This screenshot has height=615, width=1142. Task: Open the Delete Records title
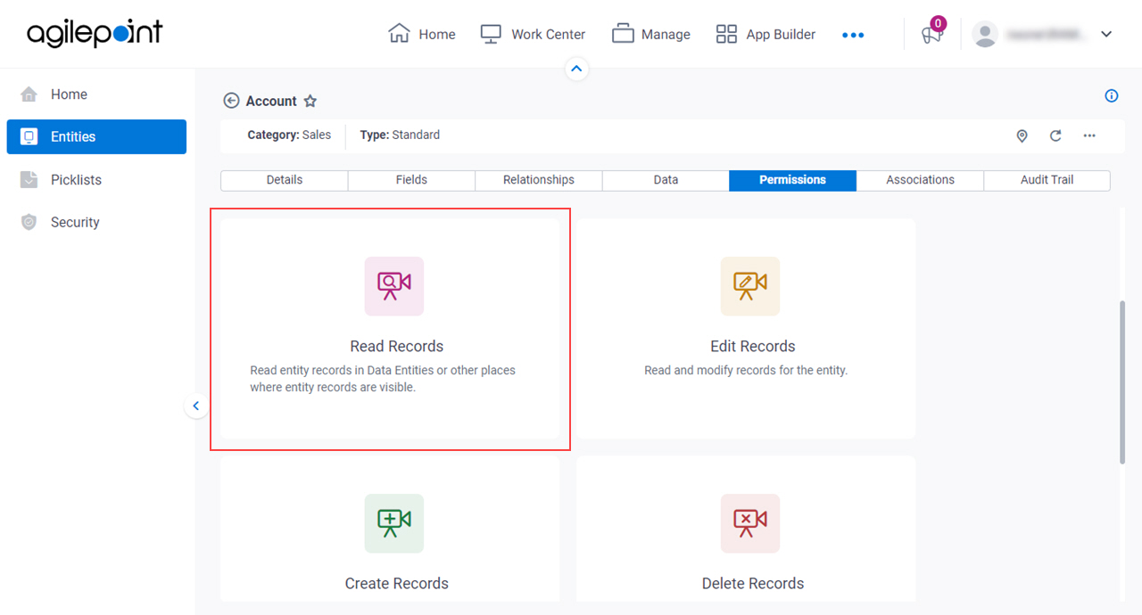click(x=753, y=584)
